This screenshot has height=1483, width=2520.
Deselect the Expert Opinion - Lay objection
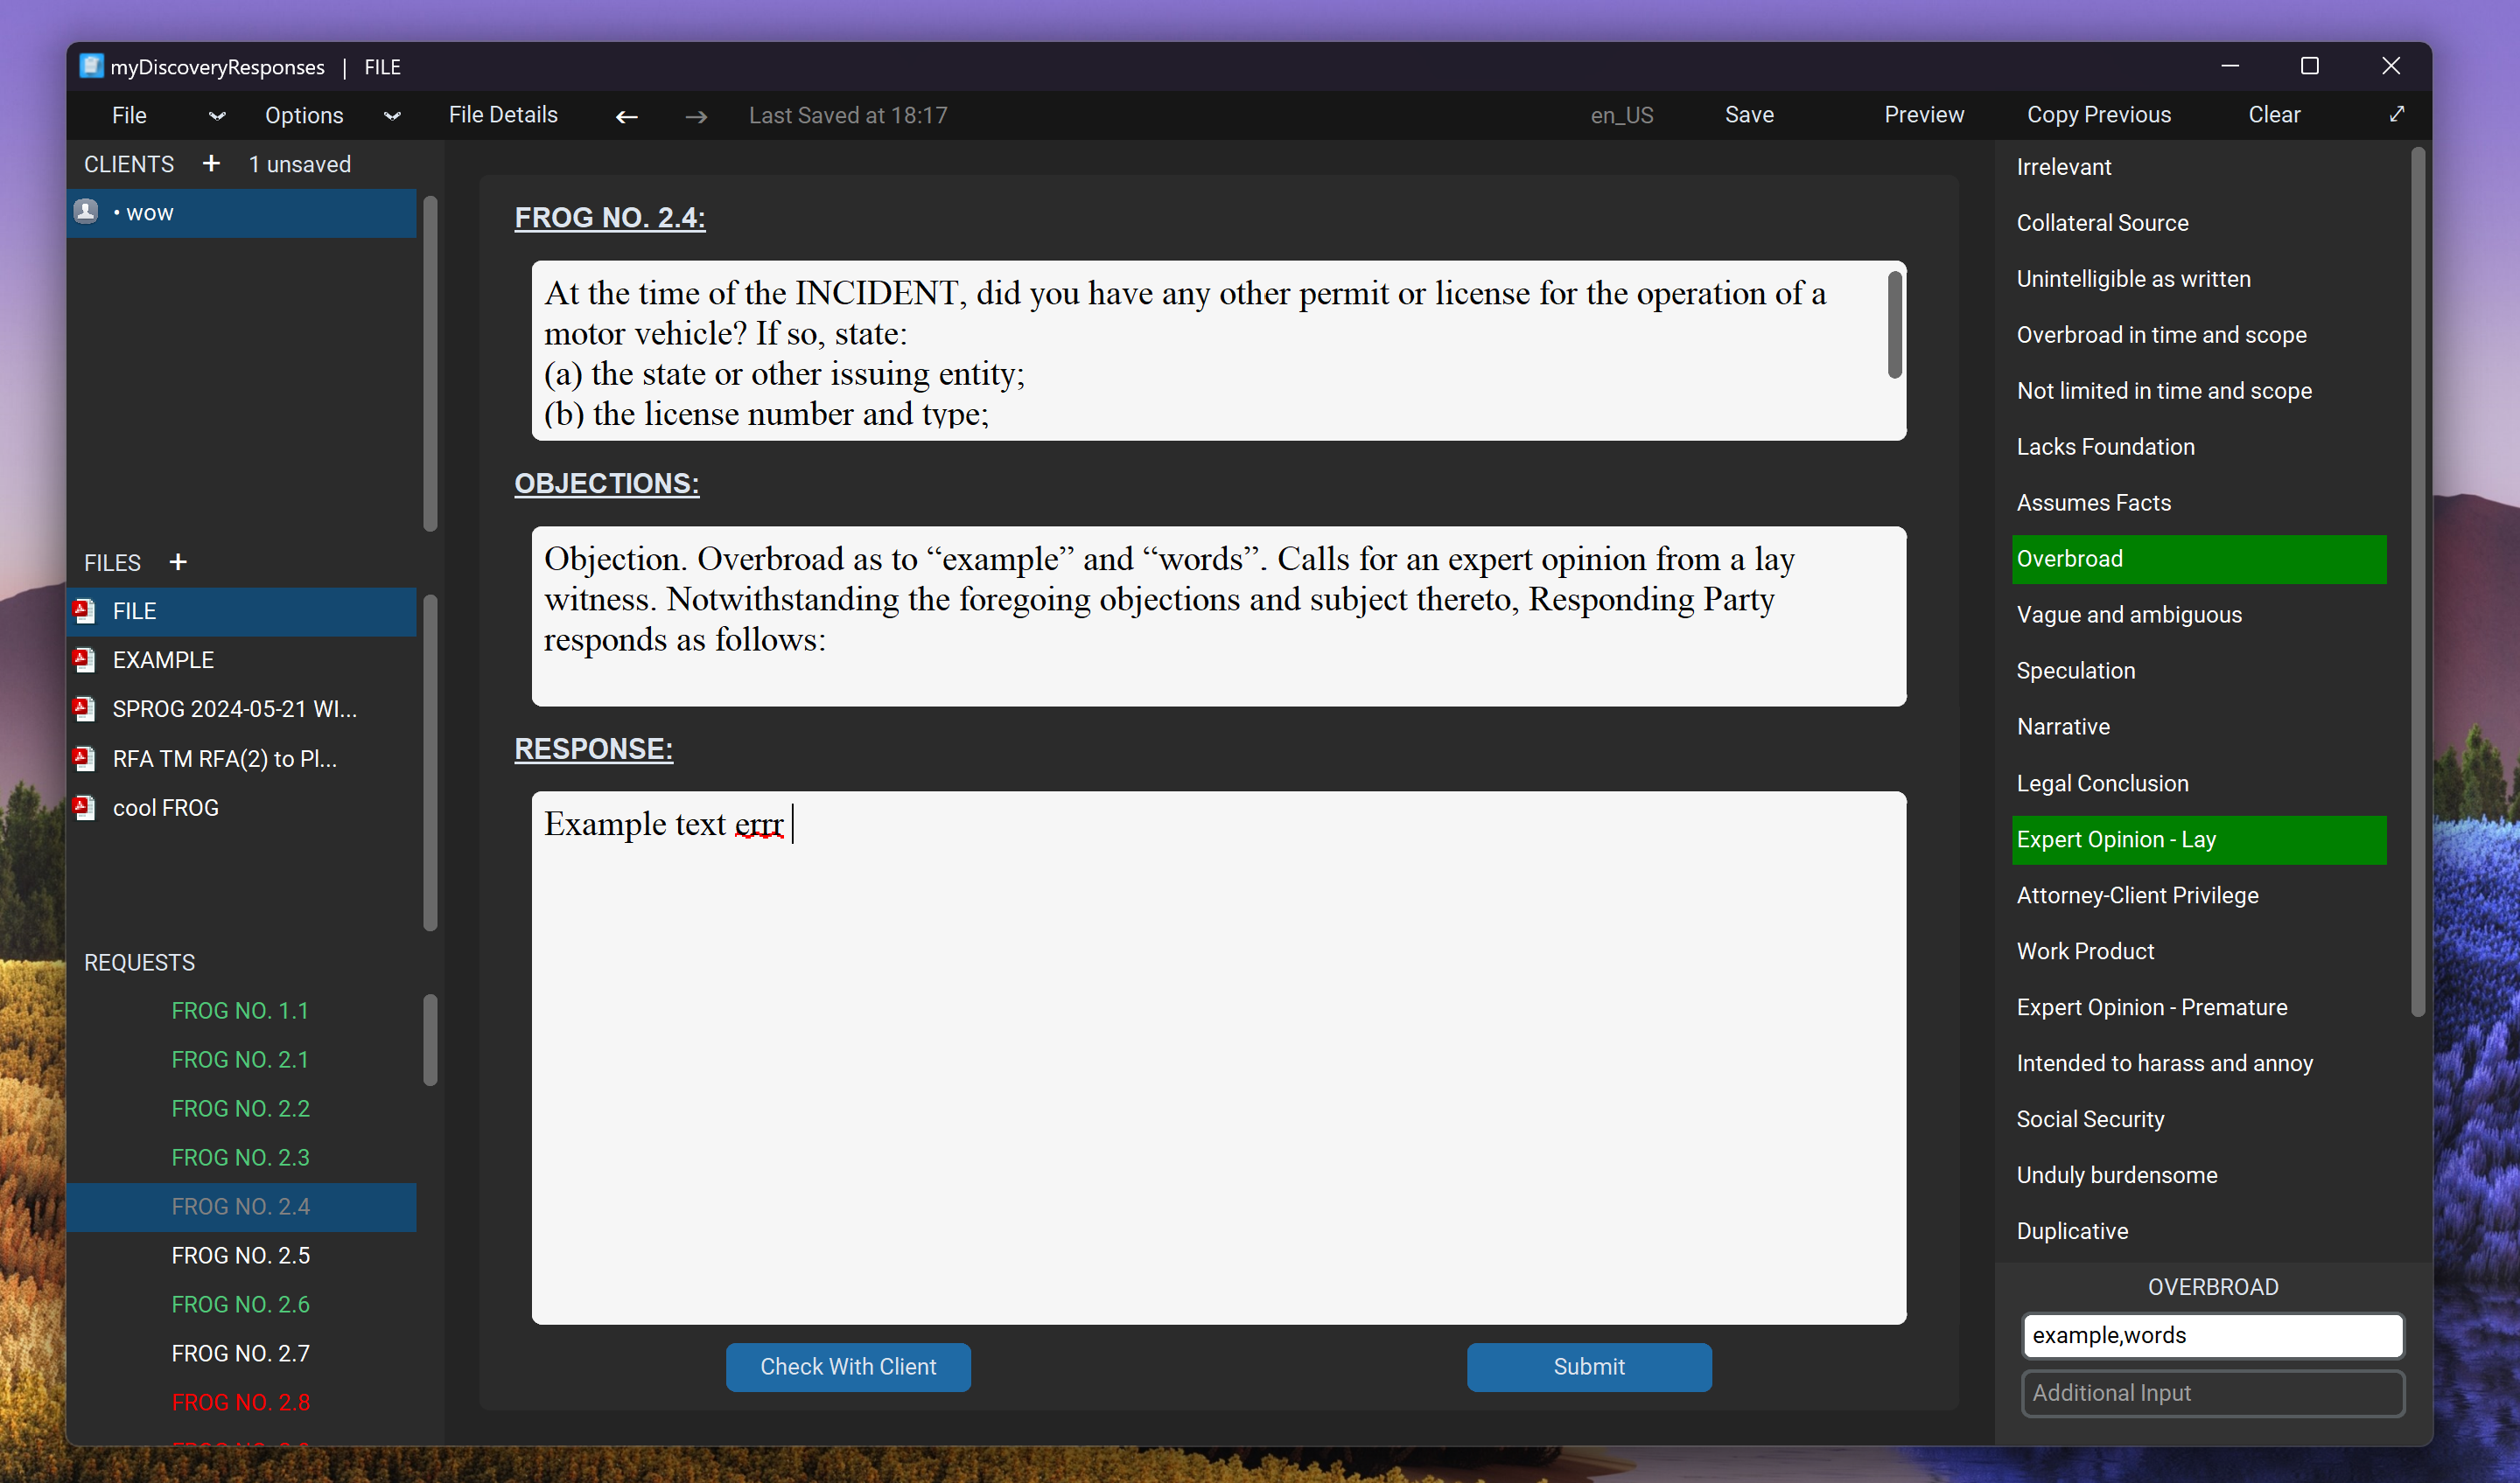pos(2198,839)
